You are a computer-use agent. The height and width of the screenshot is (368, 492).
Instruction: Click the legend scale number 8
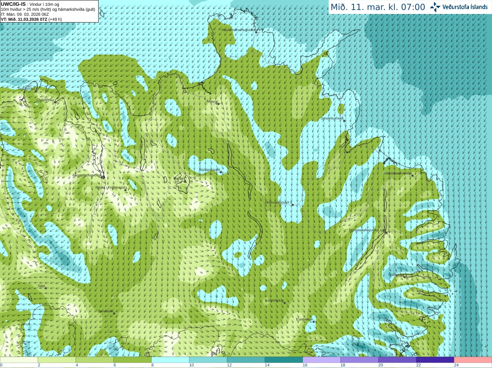[153, 365]
